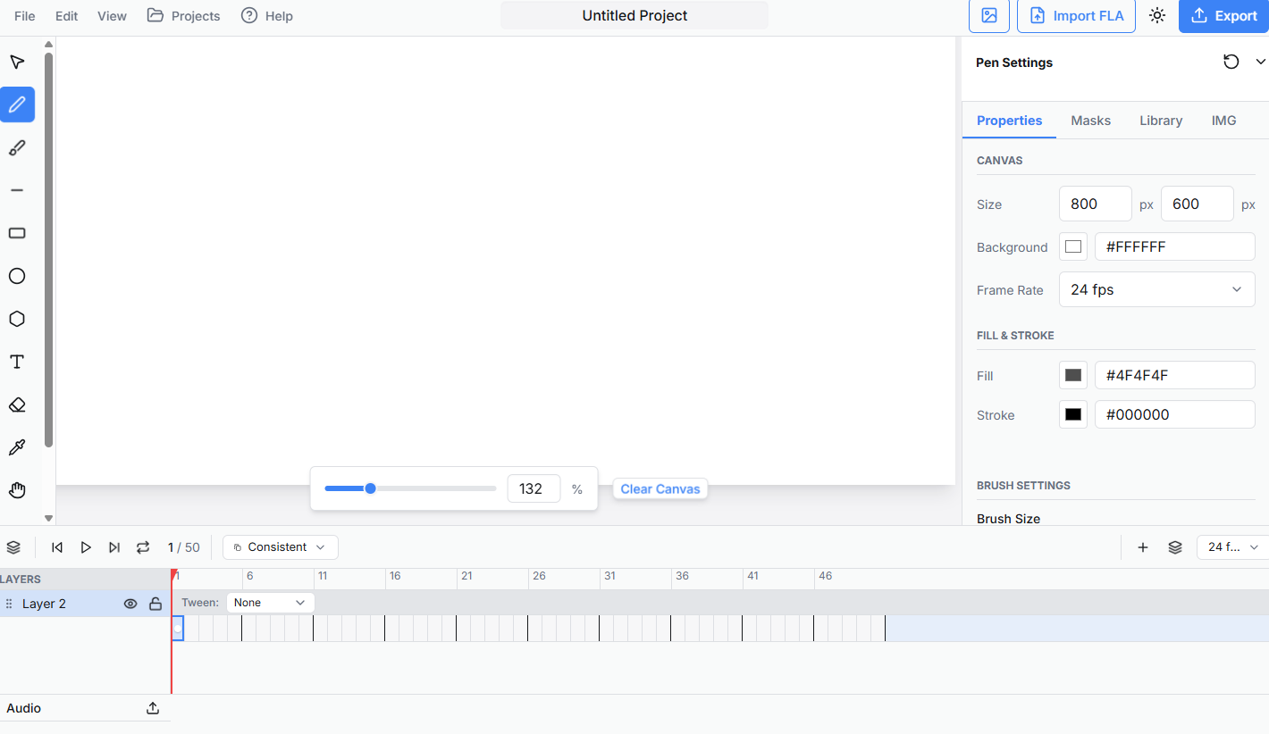The width and height of the screenshot is (1269, 734).
Task: Select the arrow Selection tool
Action: click(x=17, y=62)
